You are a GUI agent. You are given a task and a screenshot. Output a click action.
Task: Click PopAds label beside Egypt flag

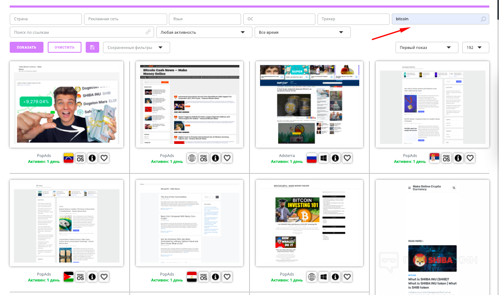(167, 274)
